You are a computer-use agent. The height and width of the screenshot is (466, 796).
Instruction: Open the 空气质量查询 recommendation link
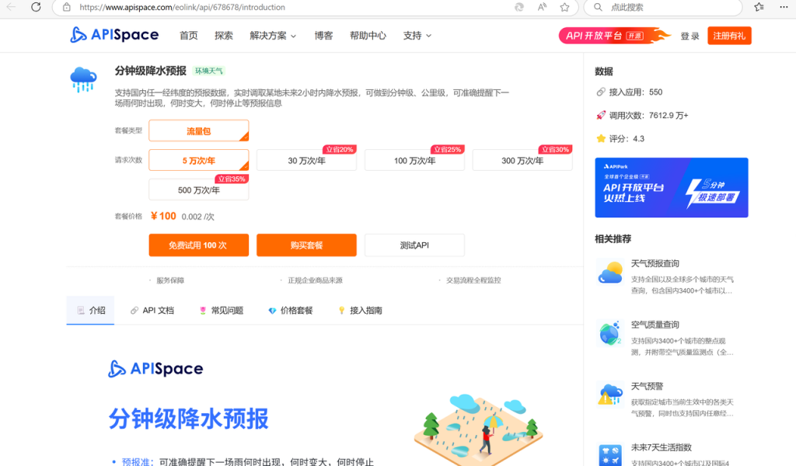(655, 325)
